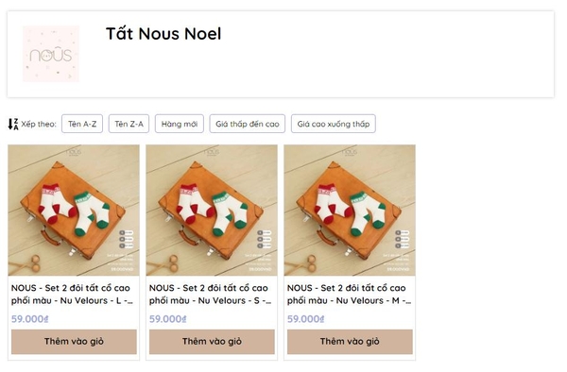The width and height of the screenshot is (567, 372).
Task: Open the size L socks product image
Action: tap(74, 211)
